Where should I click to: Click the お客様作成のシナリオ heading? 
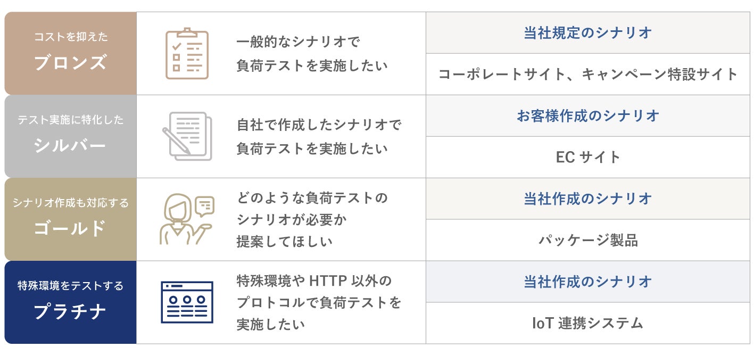[x=588, y=116]
